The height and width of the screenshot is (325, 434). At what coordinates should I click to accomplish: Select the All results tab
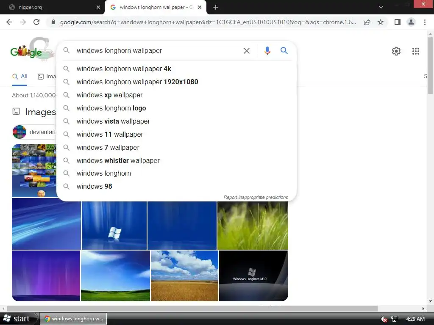[x=19, y=77]
